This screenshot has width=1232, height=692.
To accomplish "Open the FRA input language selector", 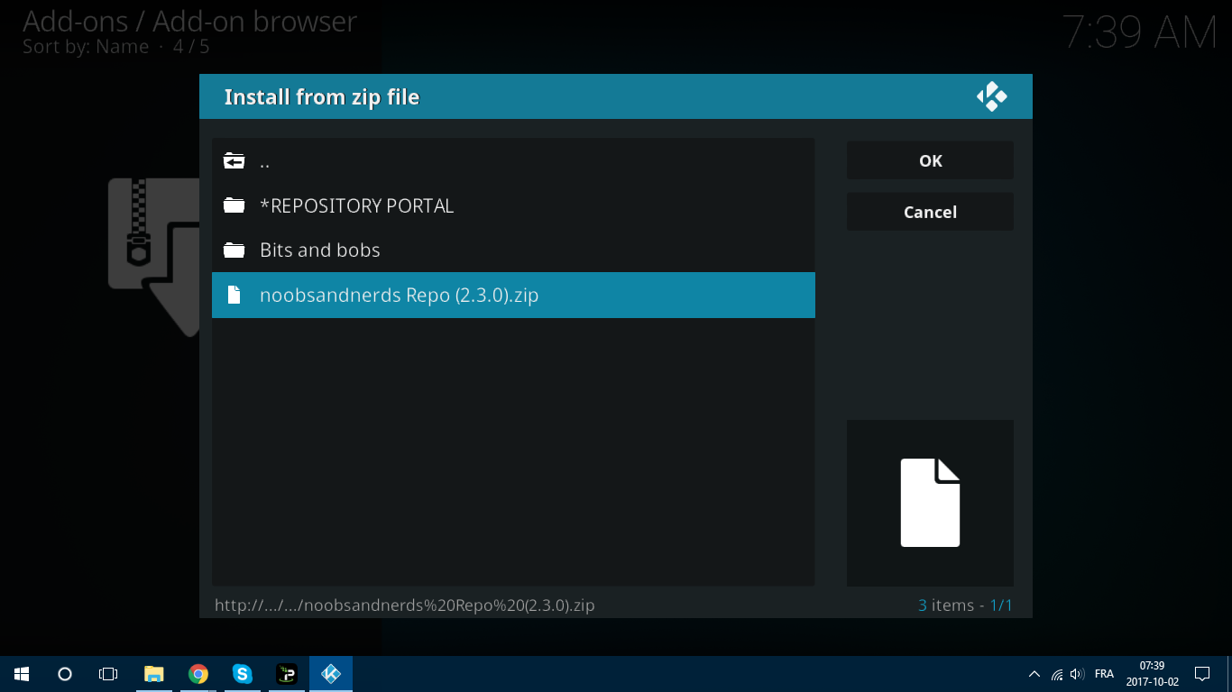I will 1104,674.
